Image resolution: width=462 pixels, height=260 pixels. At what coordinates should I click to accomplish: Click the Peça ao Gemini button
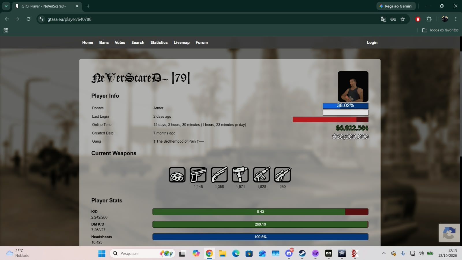pos(396,6)
